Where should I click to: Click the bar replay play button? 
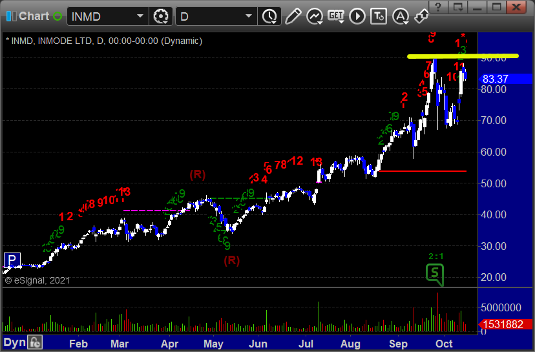(x=357, y=16)
